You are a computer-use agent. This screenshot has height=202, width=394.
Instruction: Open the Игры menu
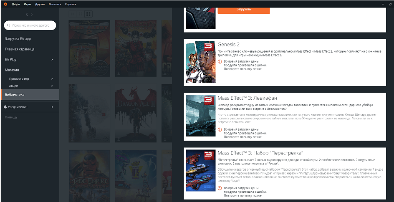pyautogui.click(x=28, y=4)
